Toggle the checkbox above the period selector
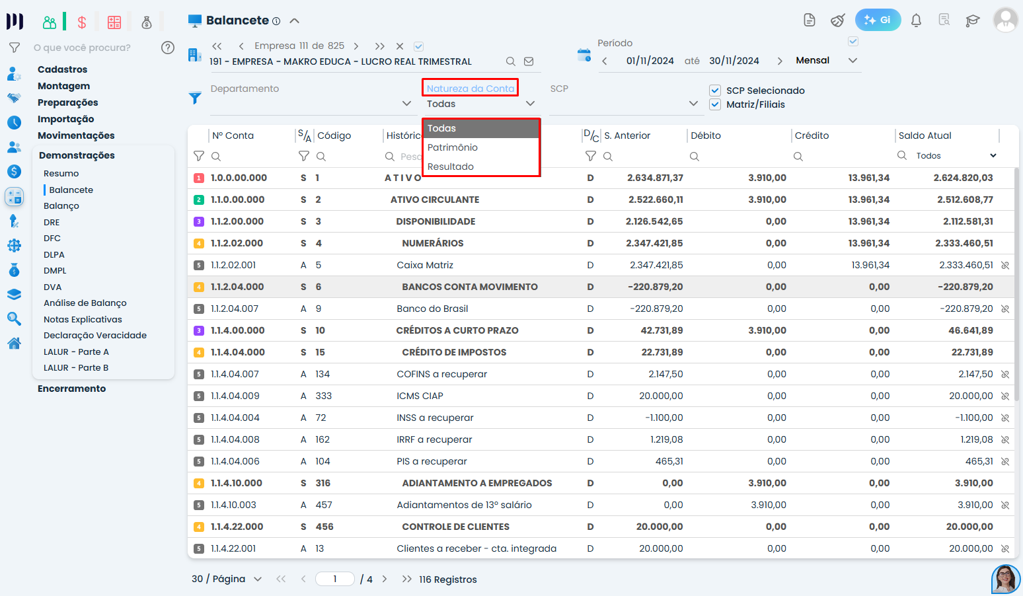This screenshot has width=1023, height=596. (853, 42)
